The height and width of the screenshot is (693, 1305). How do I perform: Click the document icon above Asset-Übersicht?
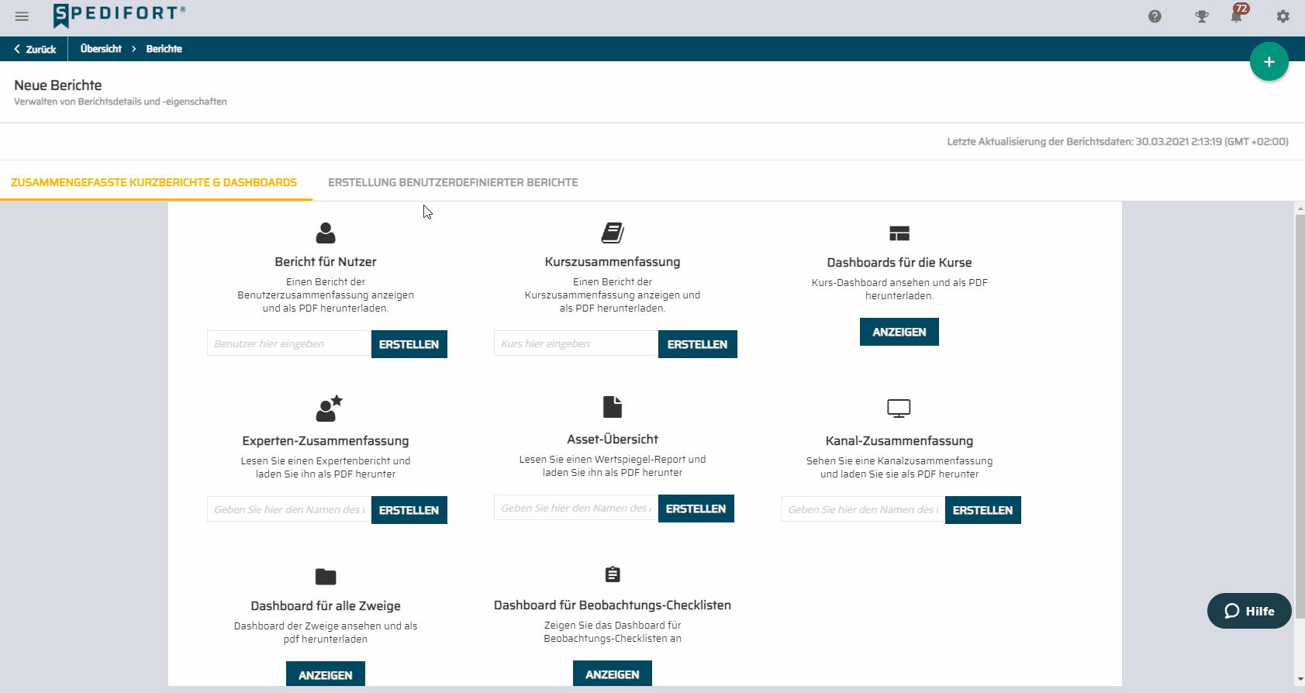(613, 407)
